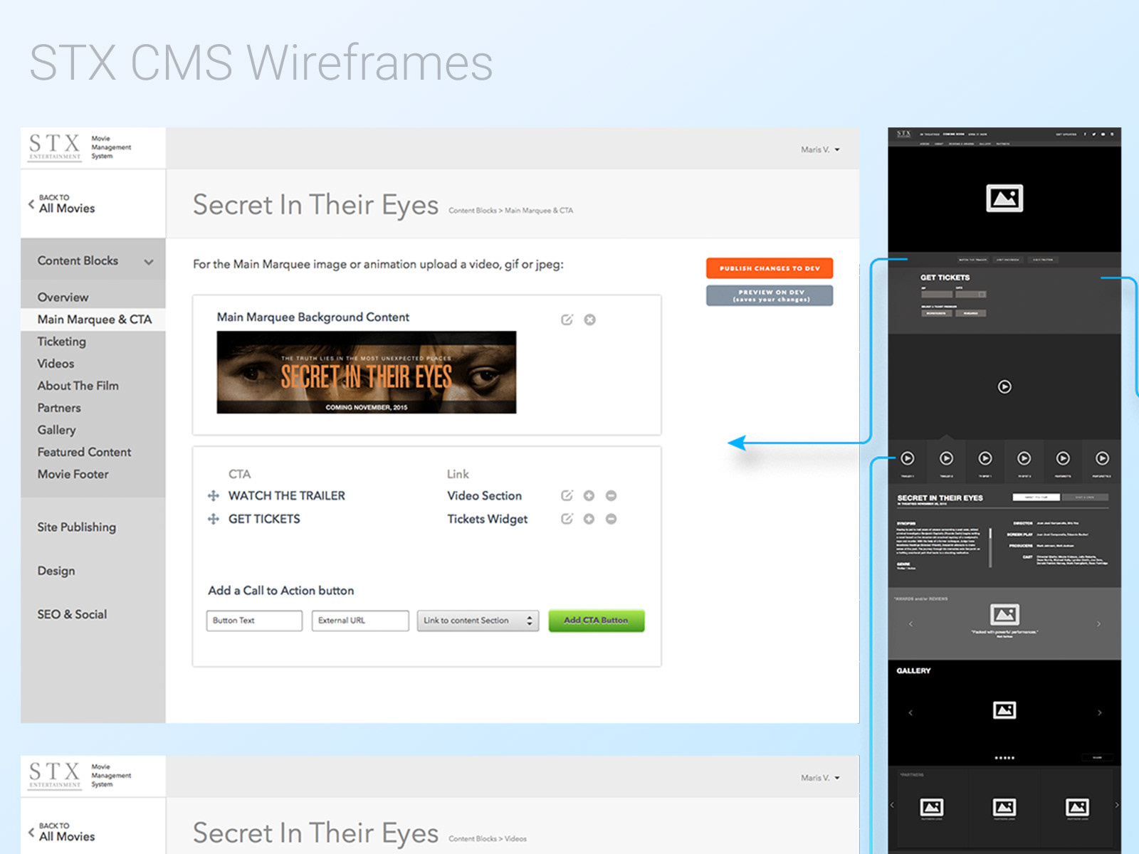This screenshot has height=854, width=1139.
Task: Open Maris V. user menu on Marquee page
Action: [820, 149]
